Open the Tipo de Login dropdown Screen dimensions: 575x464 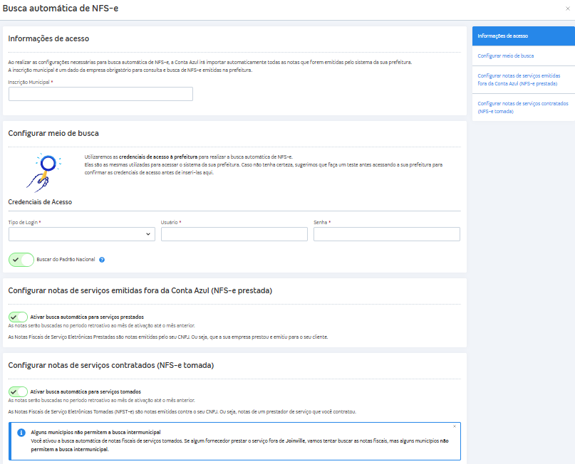pyautogui.click(x=82, y=234)
